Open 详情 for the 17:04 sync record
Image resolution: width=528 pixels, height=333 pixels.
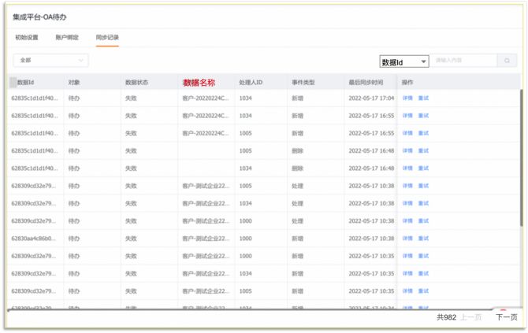pos(407,98)
